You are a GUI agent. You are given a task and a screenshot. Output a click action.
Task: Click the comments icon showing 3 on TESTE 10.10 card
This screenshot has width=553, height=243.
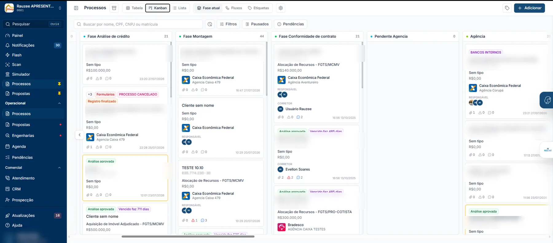202,220
